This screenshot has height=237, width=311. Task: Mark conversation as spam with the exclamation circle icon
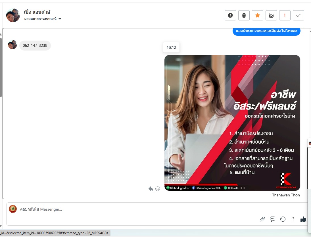pyautogui.click(x=230, y=15)
